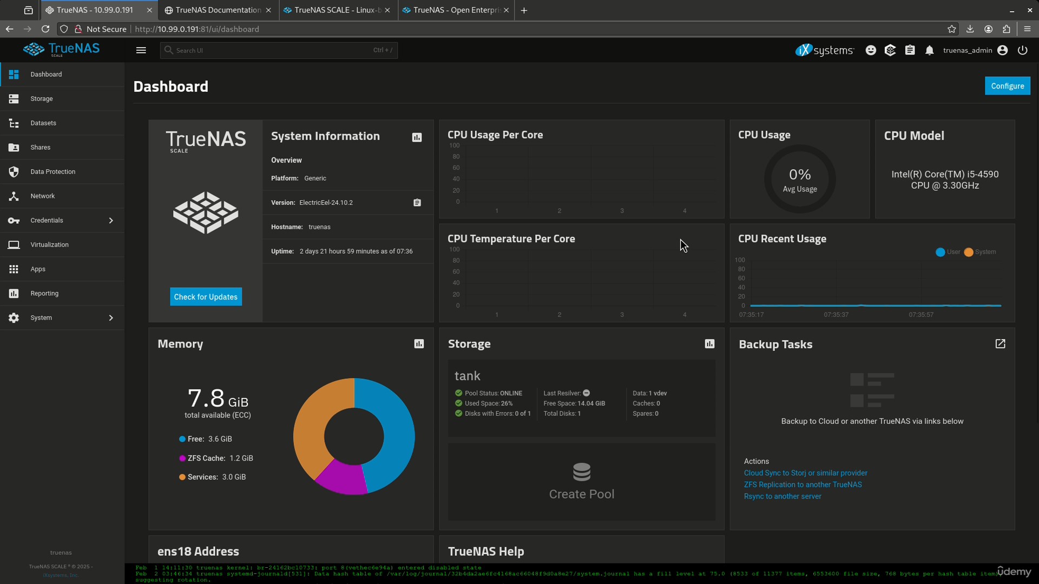Open Backup Tasks external link icon
This screenshot has width=1039, height=584.
pyautogui.click(x=1000, y=344)
